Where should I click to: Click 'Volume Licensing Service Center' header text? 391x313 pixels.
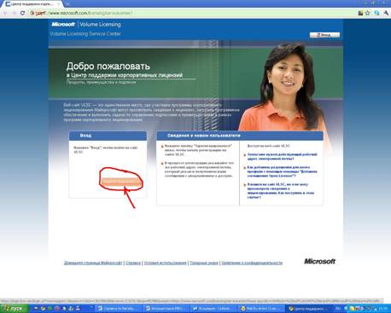coord(85,33)
